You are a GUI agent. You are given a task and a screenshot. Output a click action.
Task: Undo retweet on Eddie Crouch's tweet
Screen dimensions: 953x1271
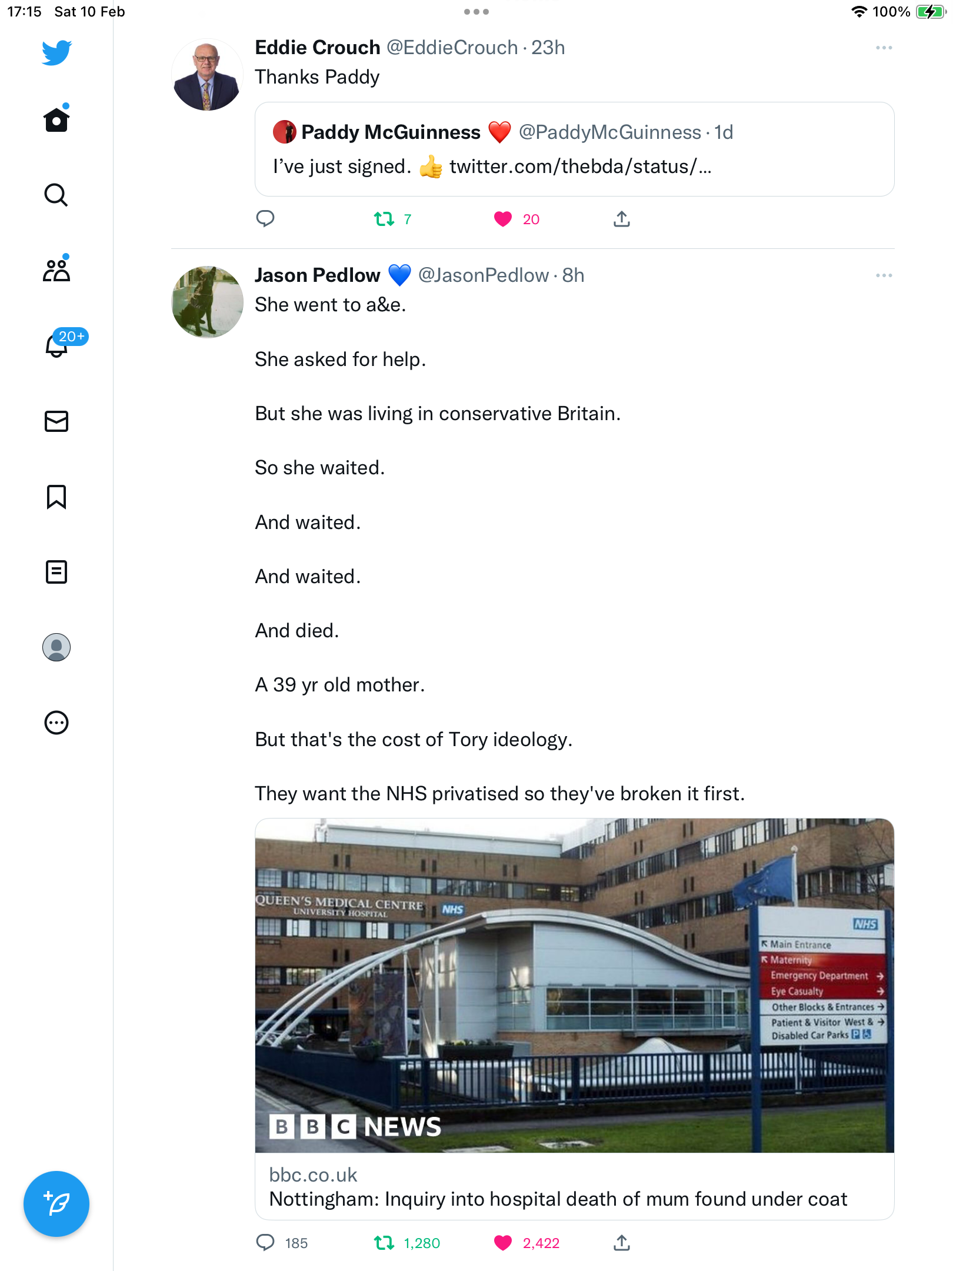pos(384,219)
